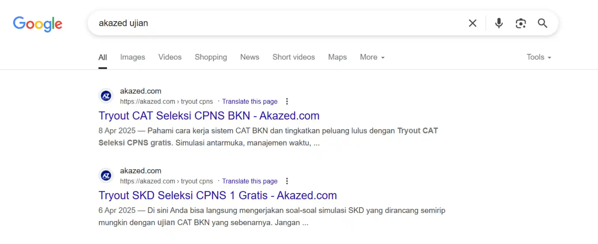The height and width of the screenshot is (244, 598).
Task: Click akazed.com site name above Tryout SKD result
Action: (141, 171)
